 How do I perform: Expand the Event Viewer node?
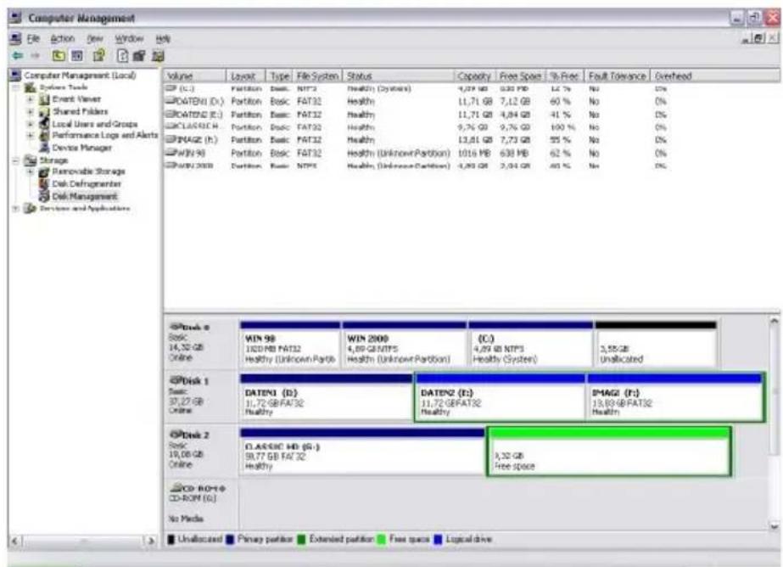click(31, 99)
